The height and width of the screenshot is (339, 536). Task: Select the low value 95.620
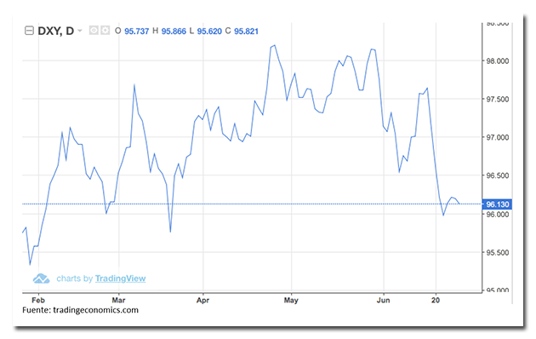tap(209, 32)
